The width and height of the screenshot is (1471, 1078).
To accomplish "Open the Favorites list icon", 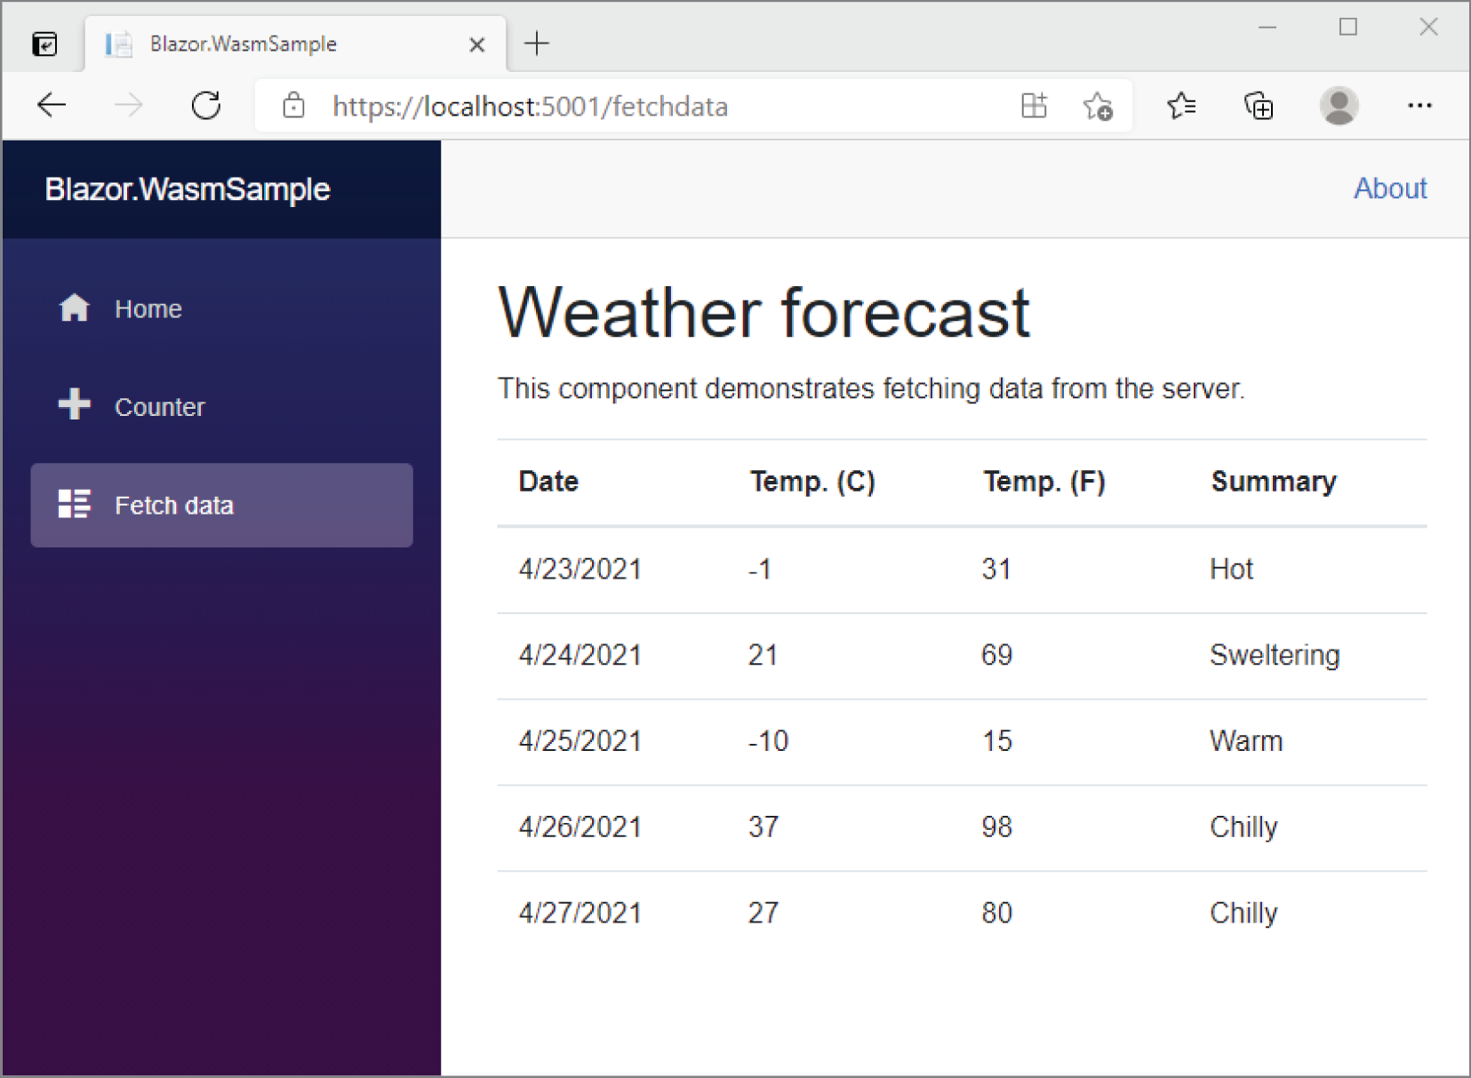I will pyautogui.click(x=1182, y=105).
